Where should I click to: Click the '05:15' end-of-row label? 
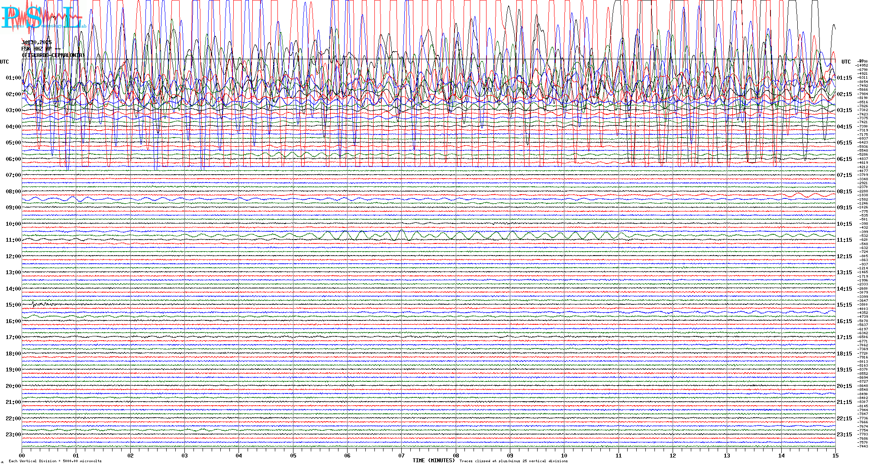click(x=844, y=143)
